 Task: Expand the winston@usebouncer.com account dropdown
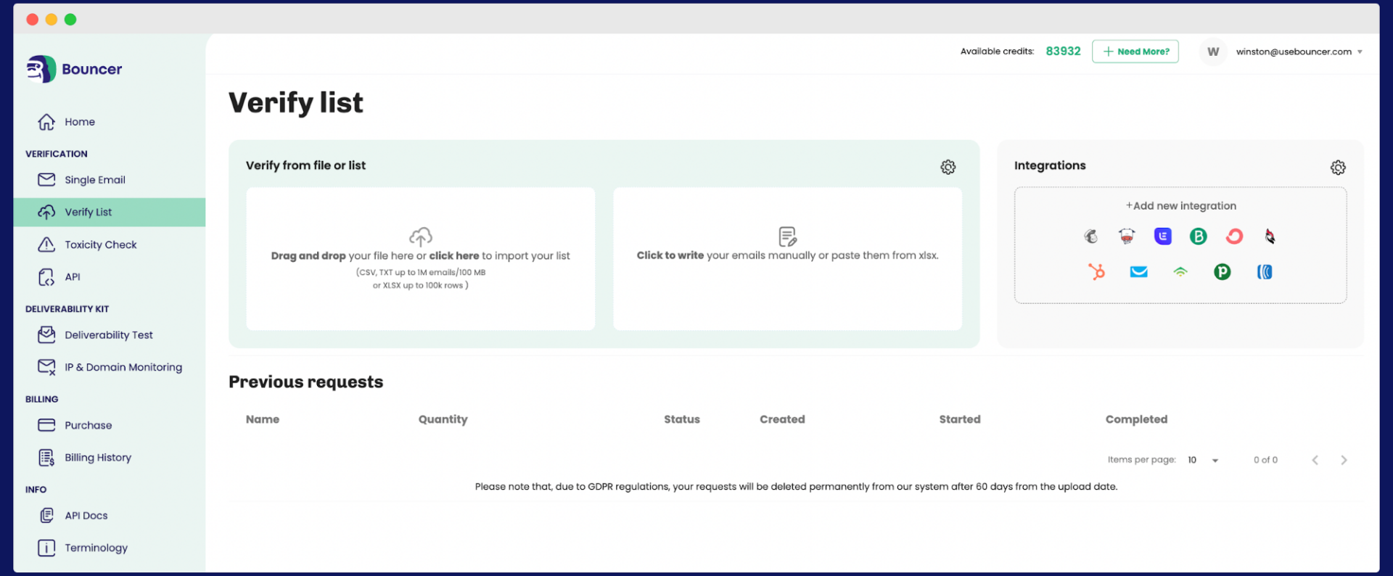1299,52
